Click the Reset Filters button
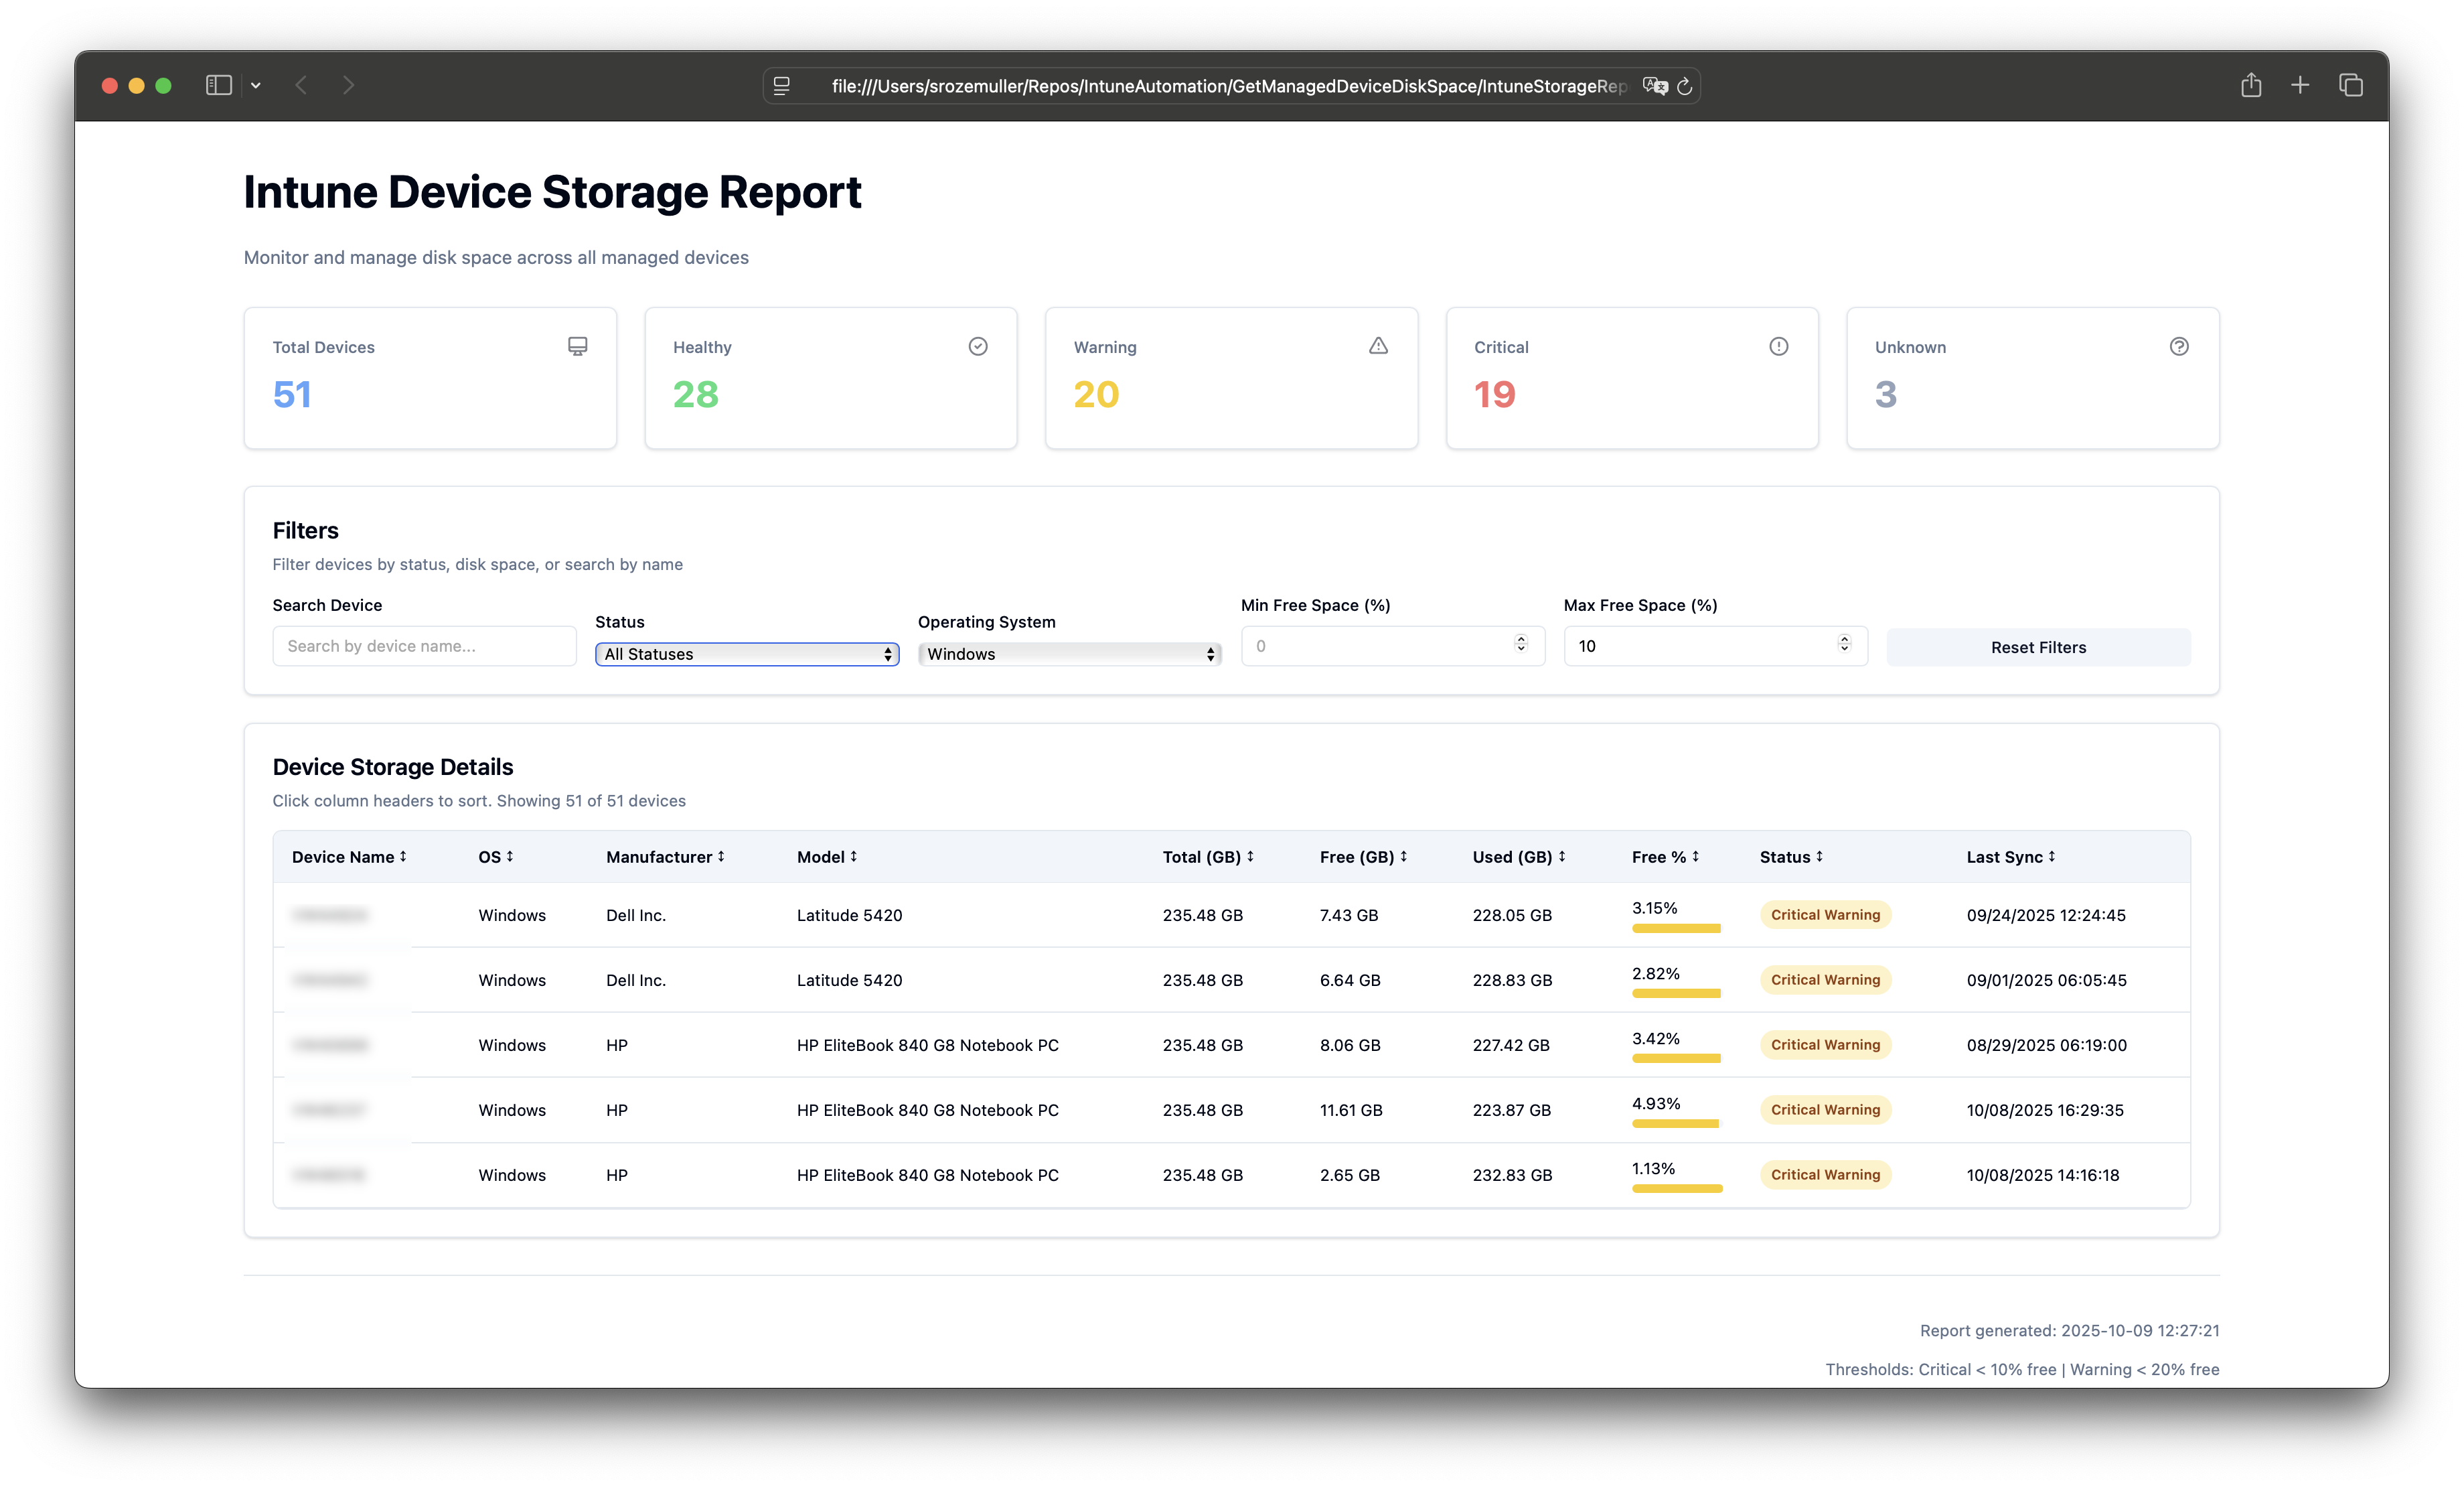Image resolution: width=2464 pixels, height=1487 pixels. pos(2038,648)
